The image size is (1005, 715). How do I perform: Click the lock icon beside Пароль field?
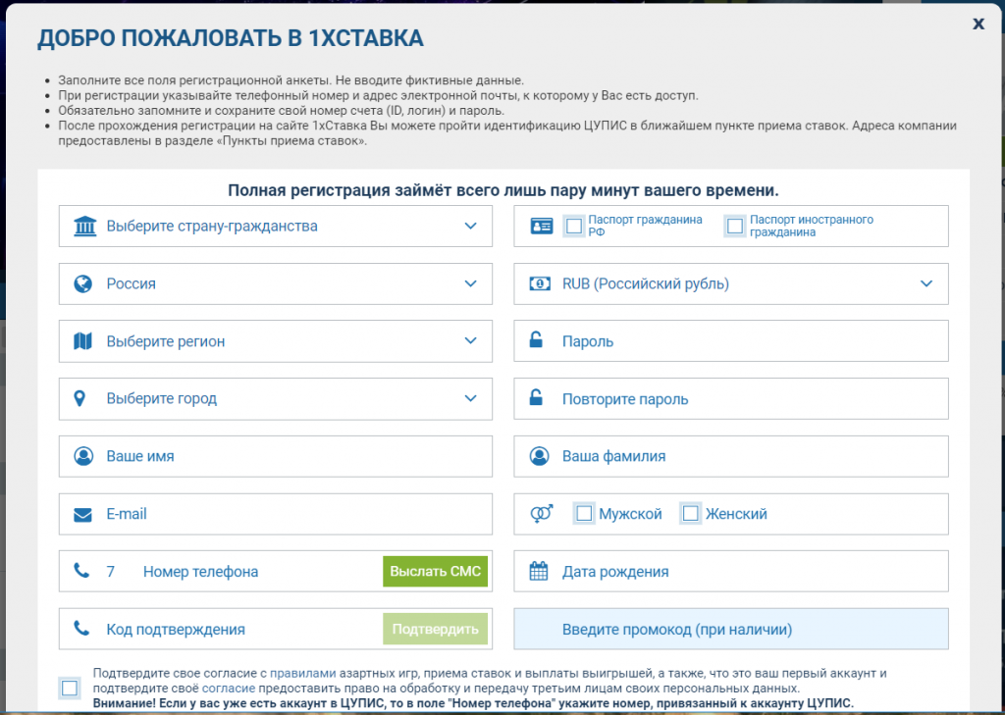tap(535, 341)
